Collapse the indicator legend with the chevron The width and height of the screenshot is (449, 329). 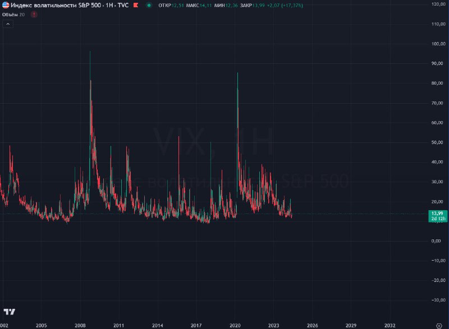[x=8, y=24]
